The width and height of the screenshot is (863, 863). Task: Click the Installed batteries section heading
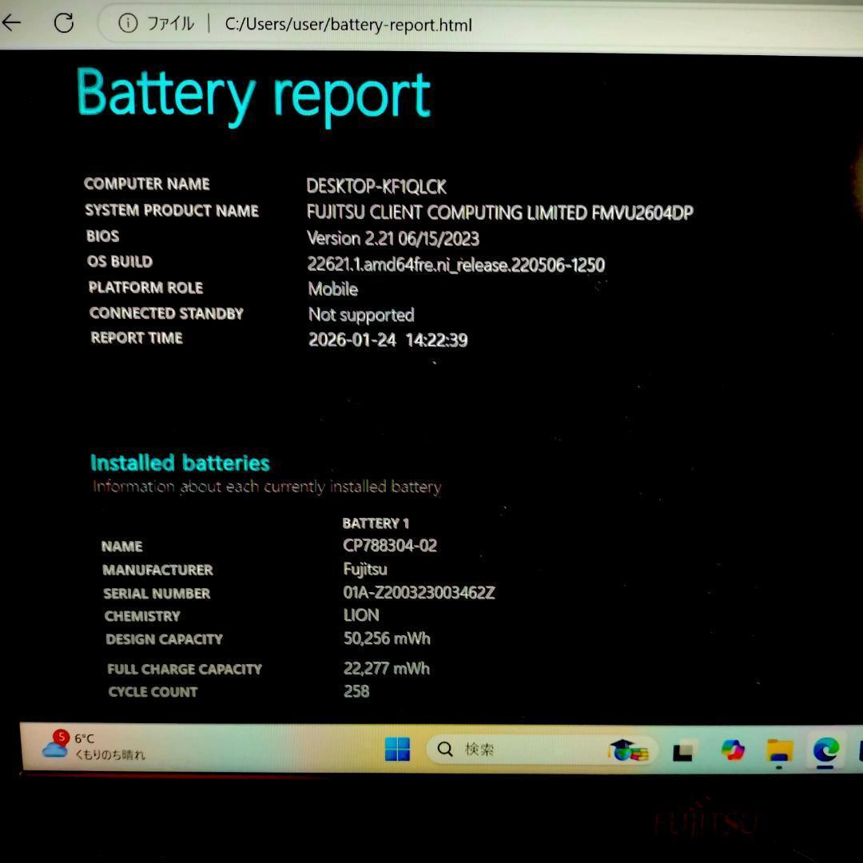click(179, 463)
